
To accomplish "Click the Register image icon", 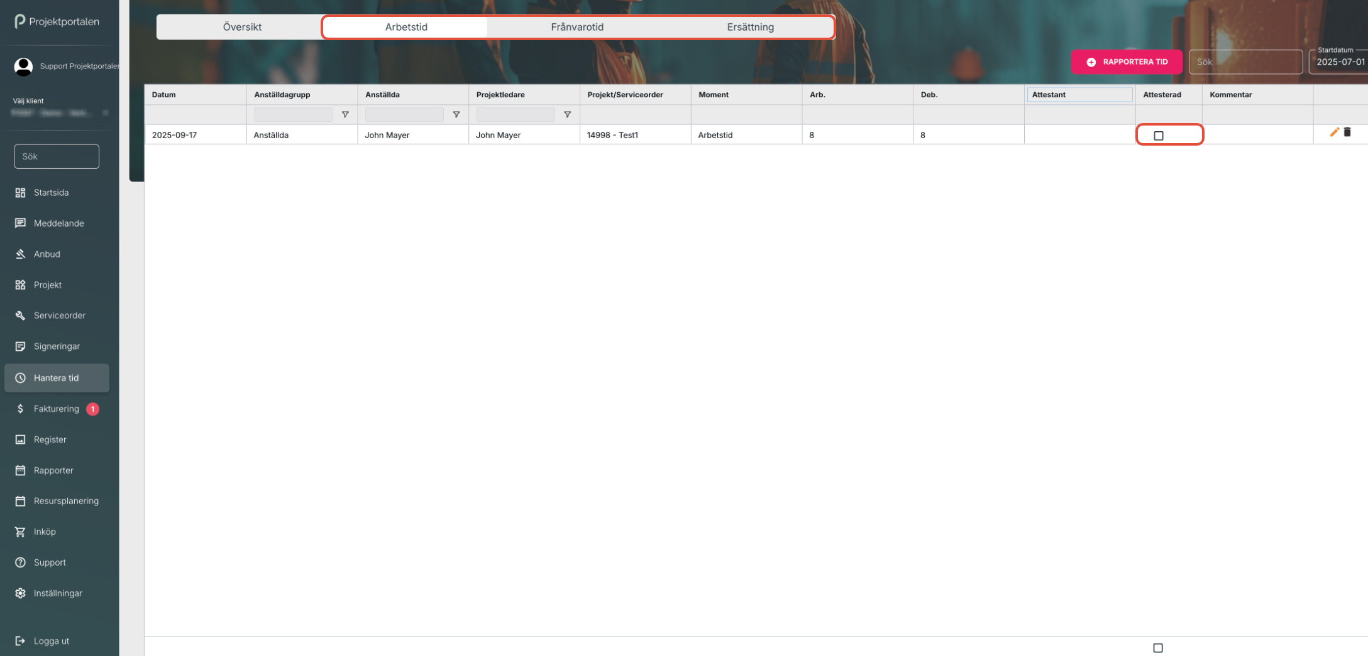I will [20, 439].
